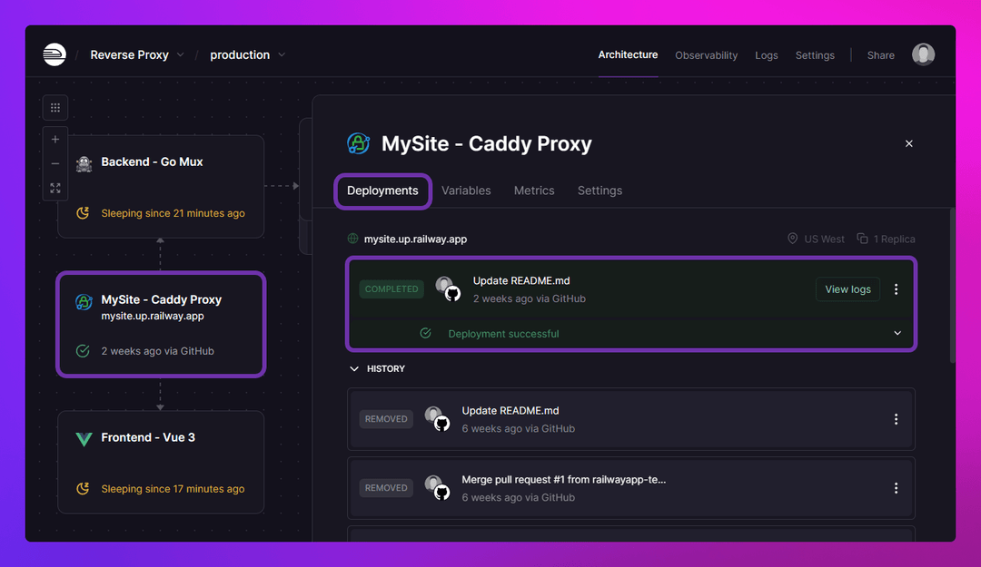
Task: Open Observability in the top navigation
Action: (x=706, y=55)
